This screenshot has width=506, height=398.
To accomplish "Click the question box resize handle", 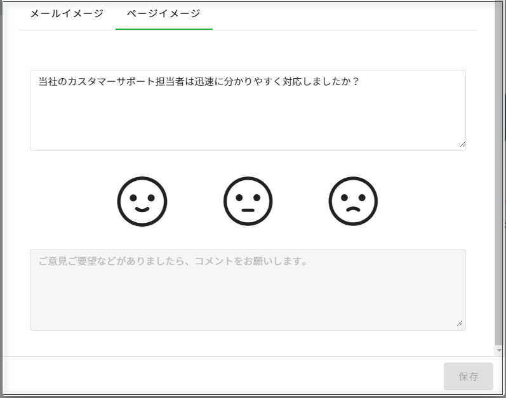I will pos(462,145).
